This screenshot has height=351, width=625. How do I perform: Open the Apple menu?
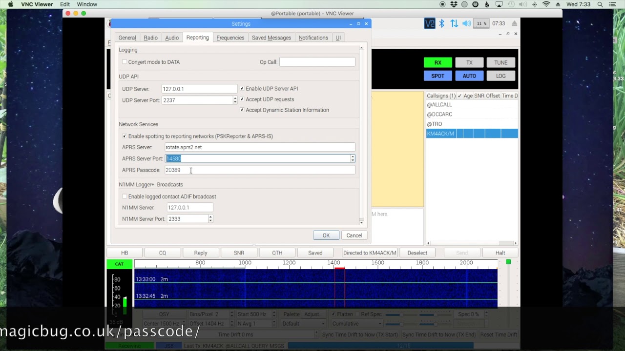pos(10,4)
